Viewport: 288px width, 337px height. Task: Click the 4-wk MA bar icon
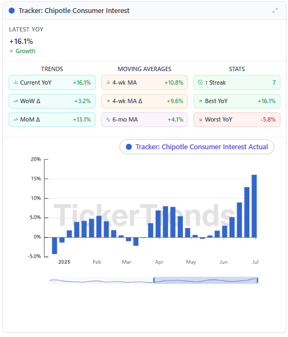click(x=108, y=82)
